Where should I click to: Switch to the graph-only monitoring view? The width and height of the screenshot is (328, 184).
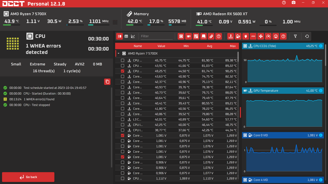point(133,36)
